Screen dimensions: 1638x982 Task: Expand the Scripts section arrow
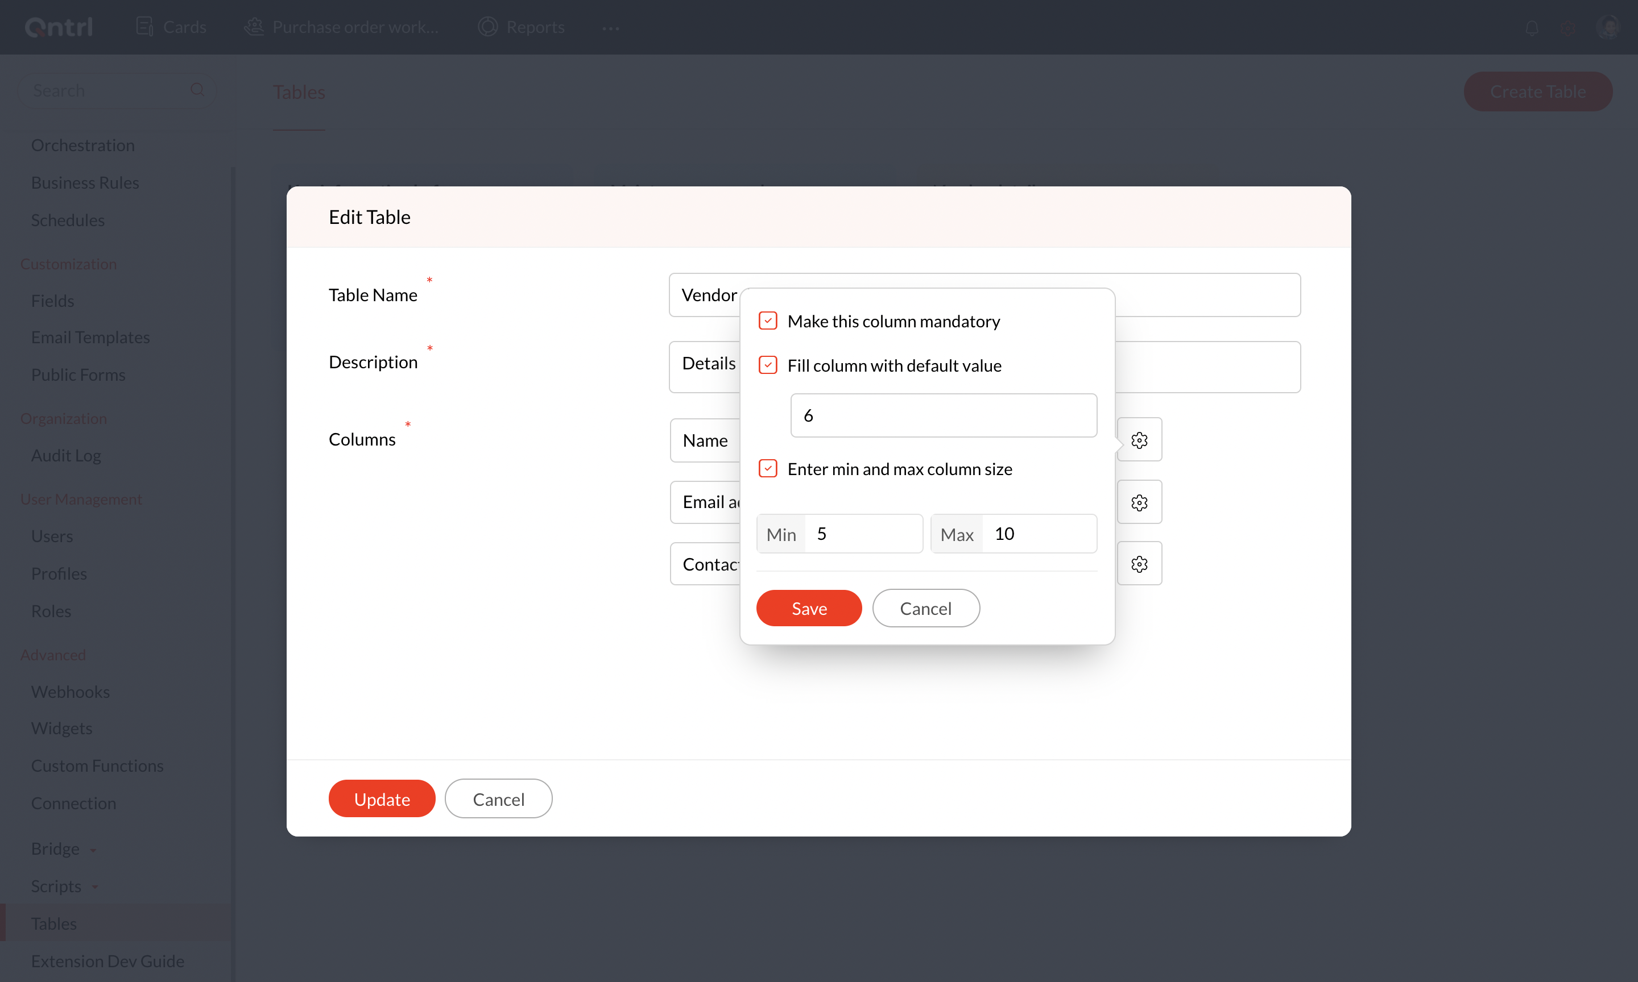click(x=96, y=887)
